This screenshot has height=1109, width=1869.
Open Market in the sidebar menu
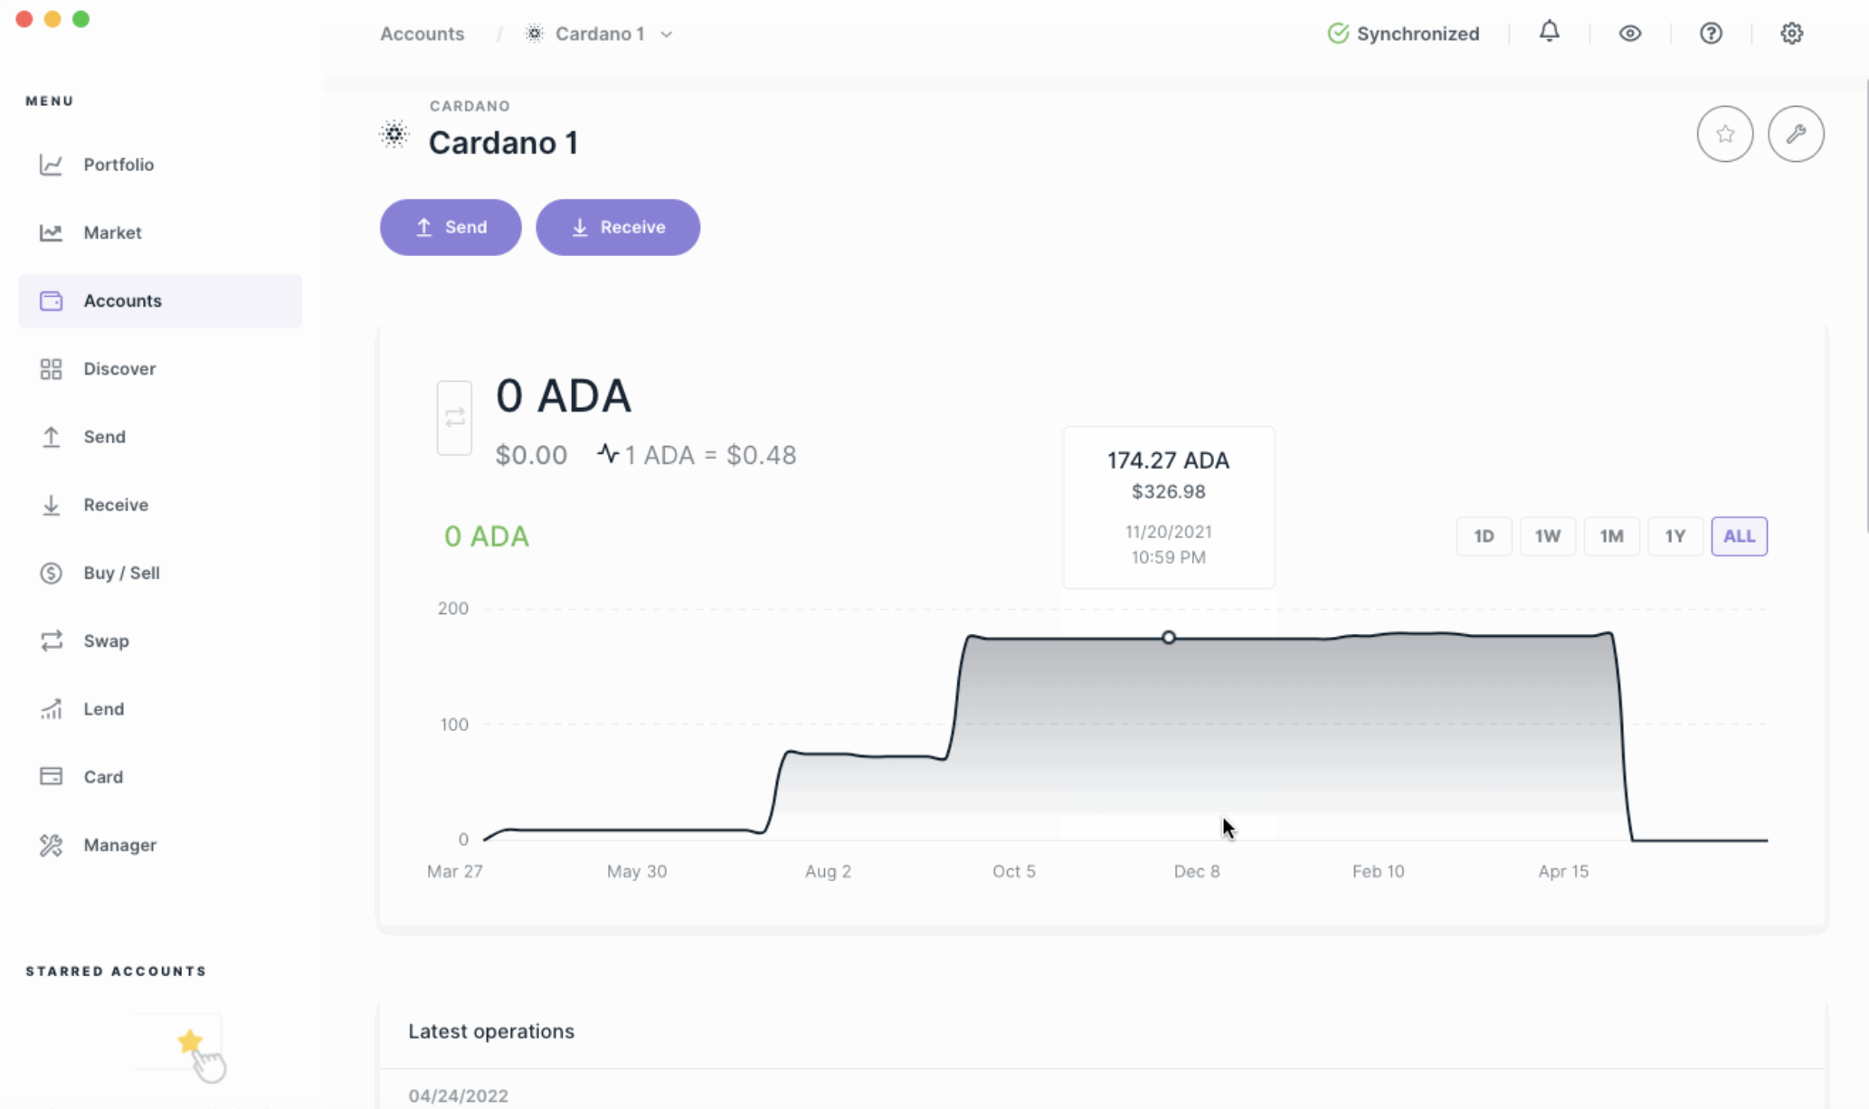pyautogui.click(x=112, y=232)
